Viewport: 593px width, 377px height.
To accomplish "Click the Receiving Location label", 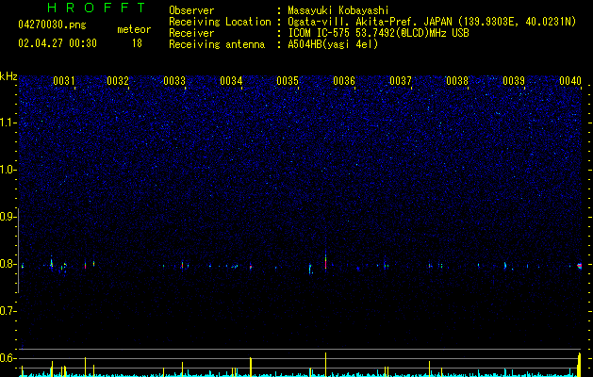I will 220,22.
